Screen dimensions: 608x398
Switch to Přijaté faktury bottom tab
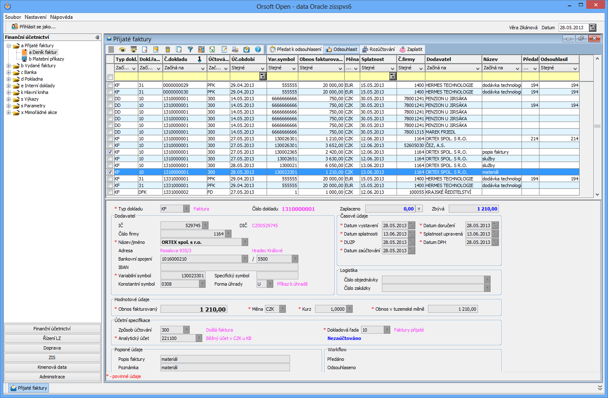[x=29, y=388]
